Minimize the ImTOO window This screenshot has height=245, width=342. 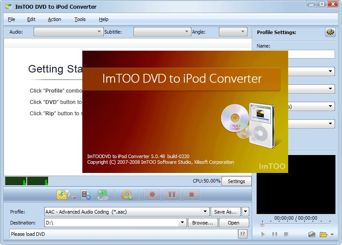click(x=311, y=4)
